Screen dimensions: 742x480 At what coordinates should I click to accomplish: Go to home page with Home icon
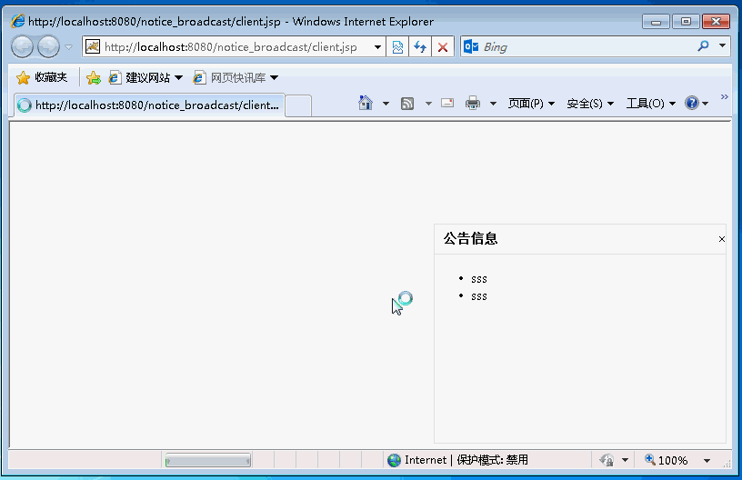click(x=366, y=103)
